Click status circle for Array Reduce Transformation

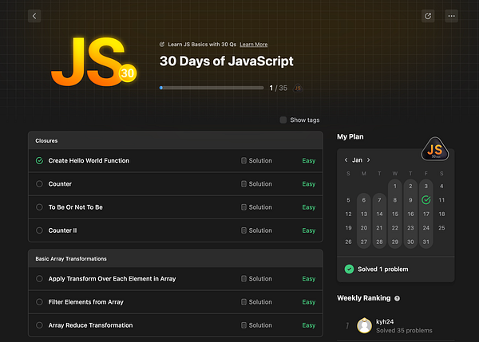pos(39,325)
